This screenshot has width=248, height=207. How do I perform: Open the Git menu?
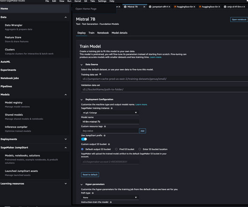[86, 1]
